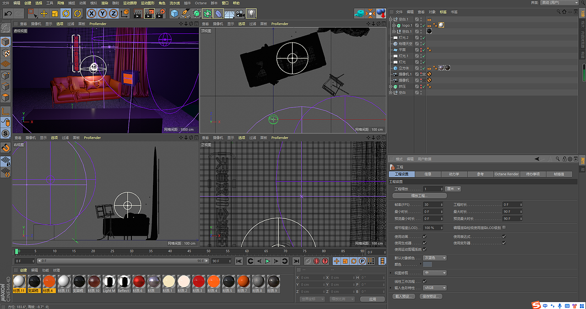Open the 厘米 units dropdown
The height and width of the screenshot is (309, 586).
[453, 189]
